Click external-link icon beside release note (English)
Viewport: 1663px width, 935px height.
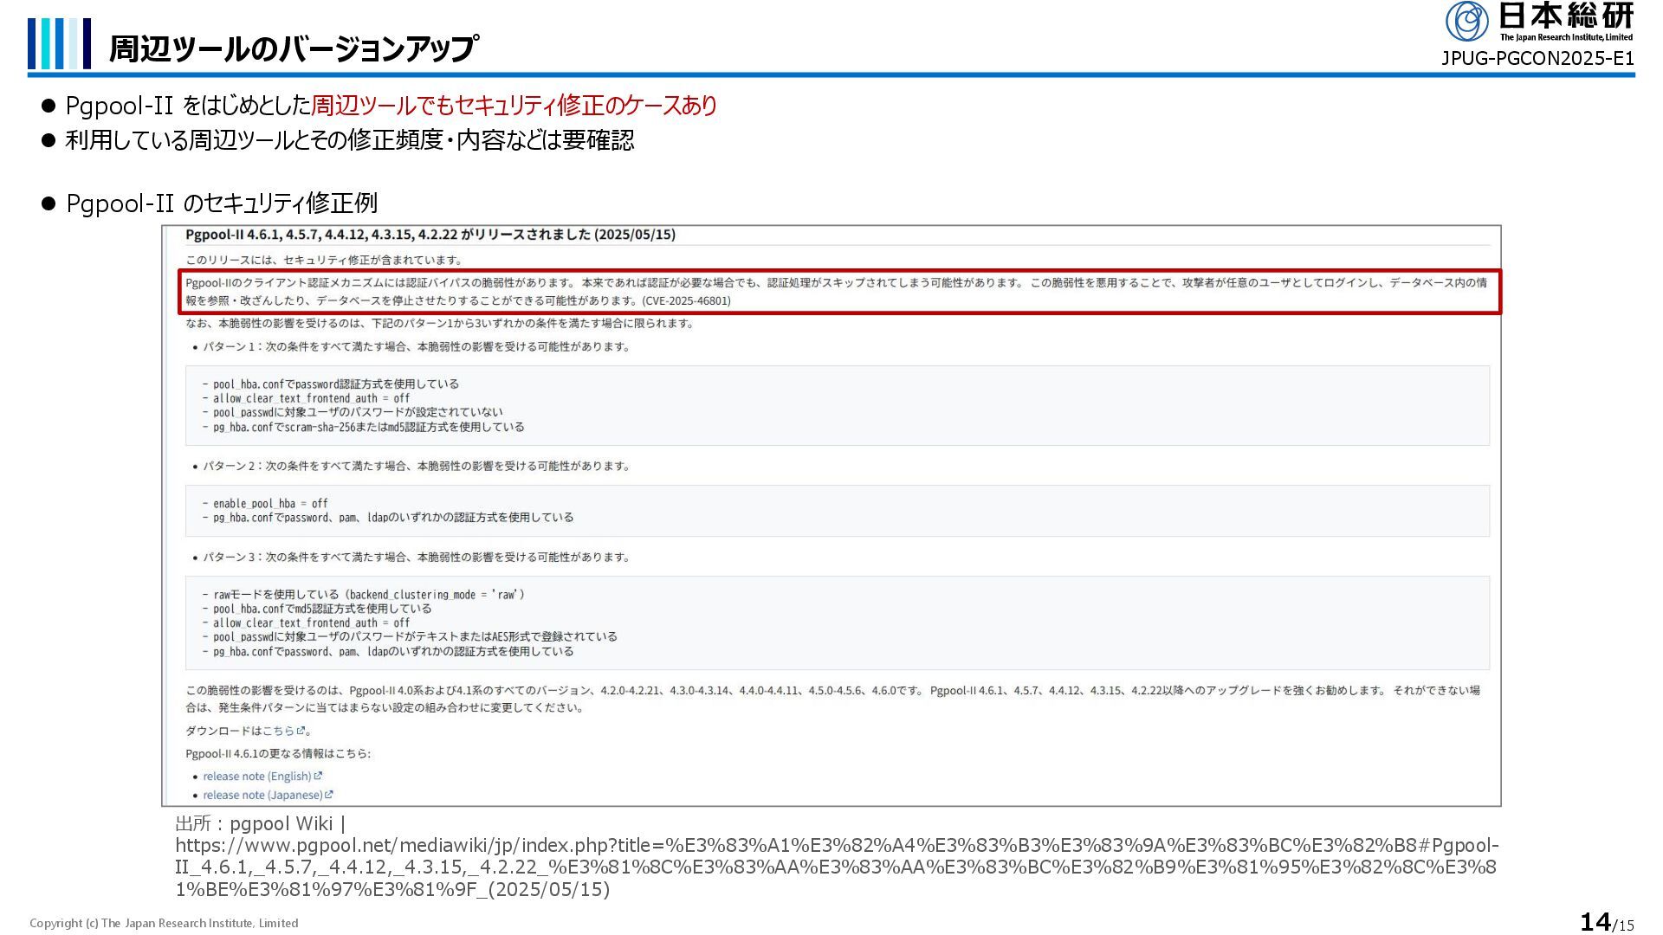click(x=318, y=776)
